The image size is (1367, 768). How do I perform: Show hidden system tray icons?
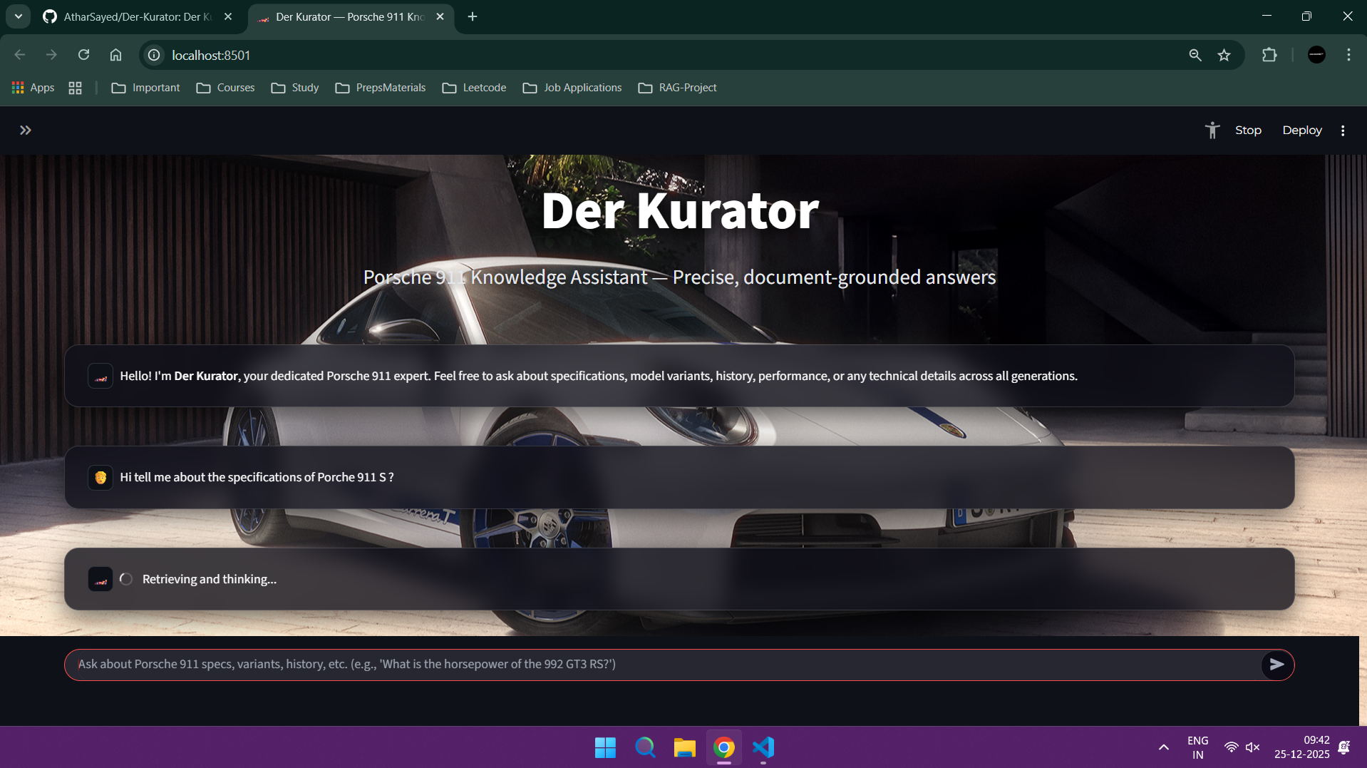(1163, 747)
